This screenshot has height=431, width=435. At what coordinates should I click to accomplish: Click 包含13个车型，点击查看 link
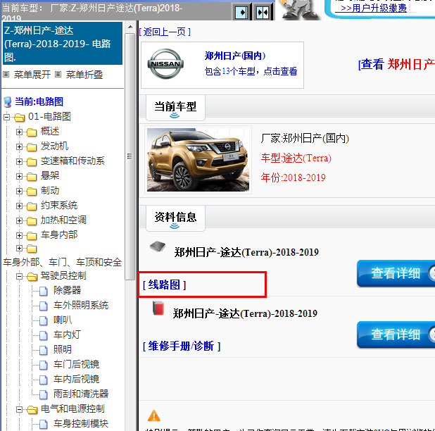tap(251, 71)
